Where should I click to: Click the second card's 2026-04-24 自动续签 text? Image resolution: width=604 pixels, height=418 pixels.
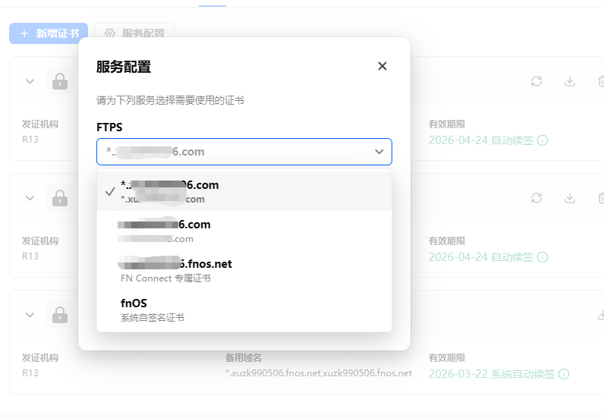tap(481, 257)
